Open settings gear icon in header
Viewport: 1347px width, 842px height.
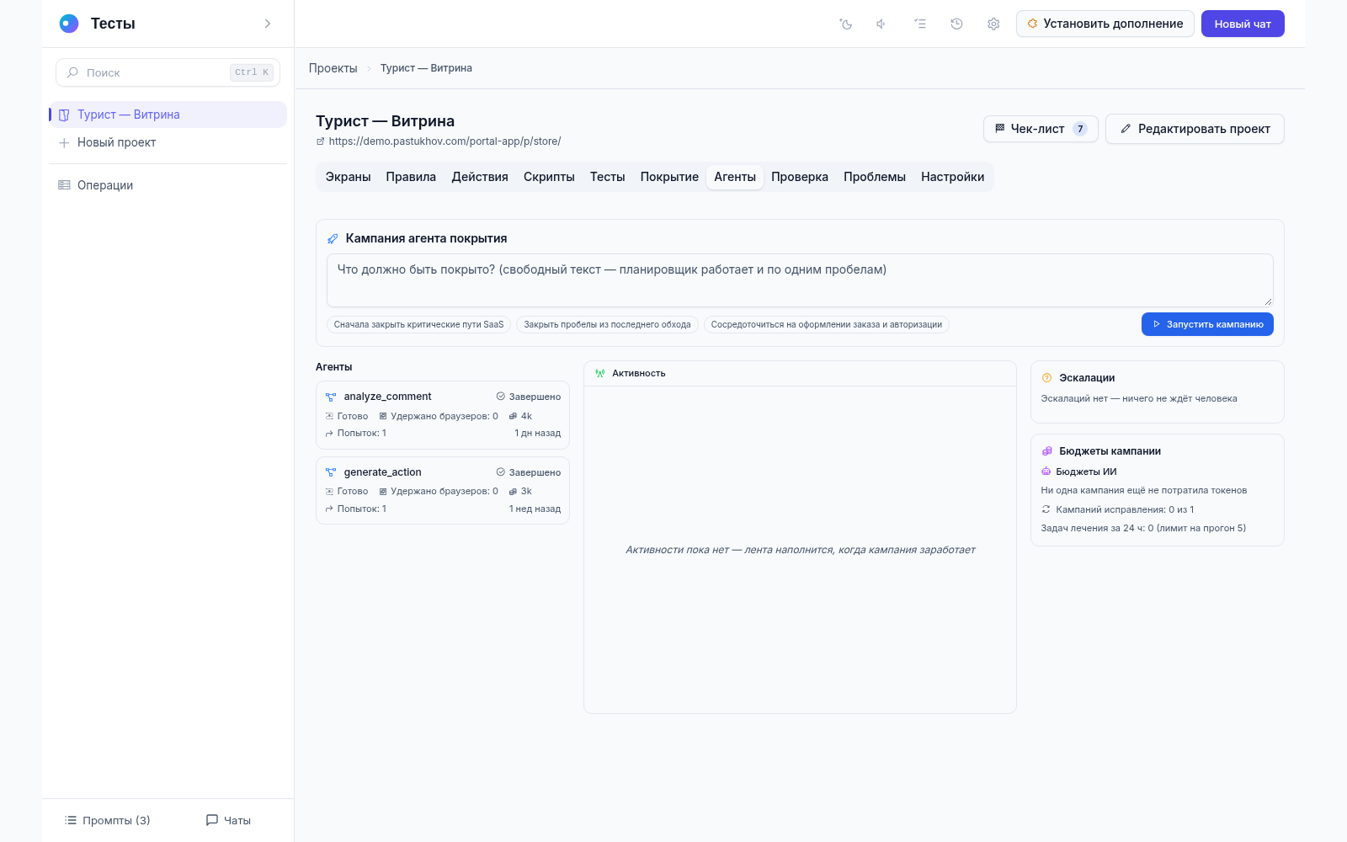[993, 24]
